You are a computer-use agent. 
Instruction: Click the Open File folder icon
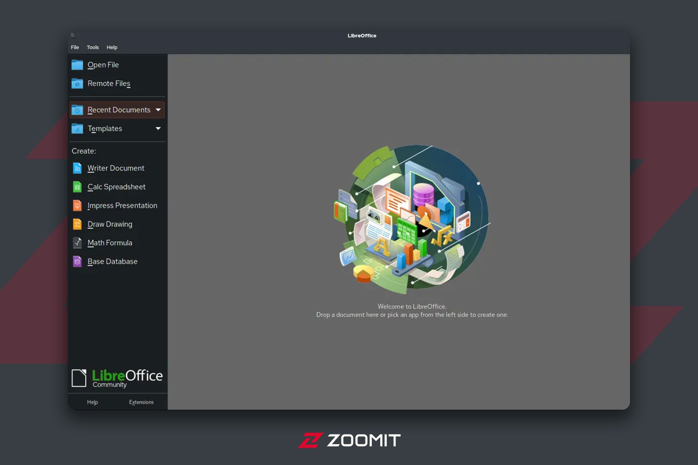77,65
